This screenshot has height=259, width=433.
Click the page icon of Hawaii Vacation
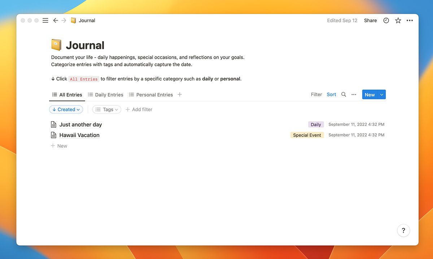(53, 135)
